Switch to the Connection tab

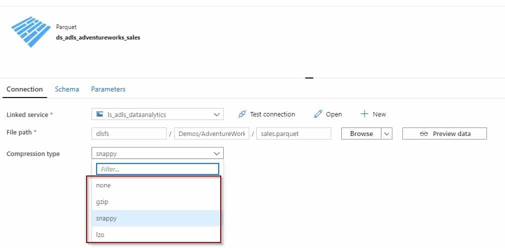25,89
